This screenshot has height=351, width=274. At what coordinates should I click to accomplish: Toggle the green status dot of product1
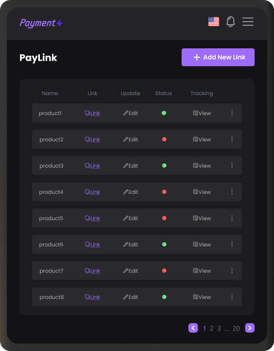pyautogui.click(x=164, y=113)
